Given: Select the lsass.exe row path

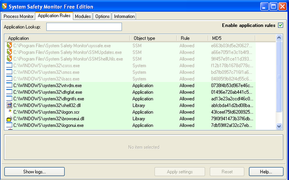Looking at the screenshot, I should [46, 79].
